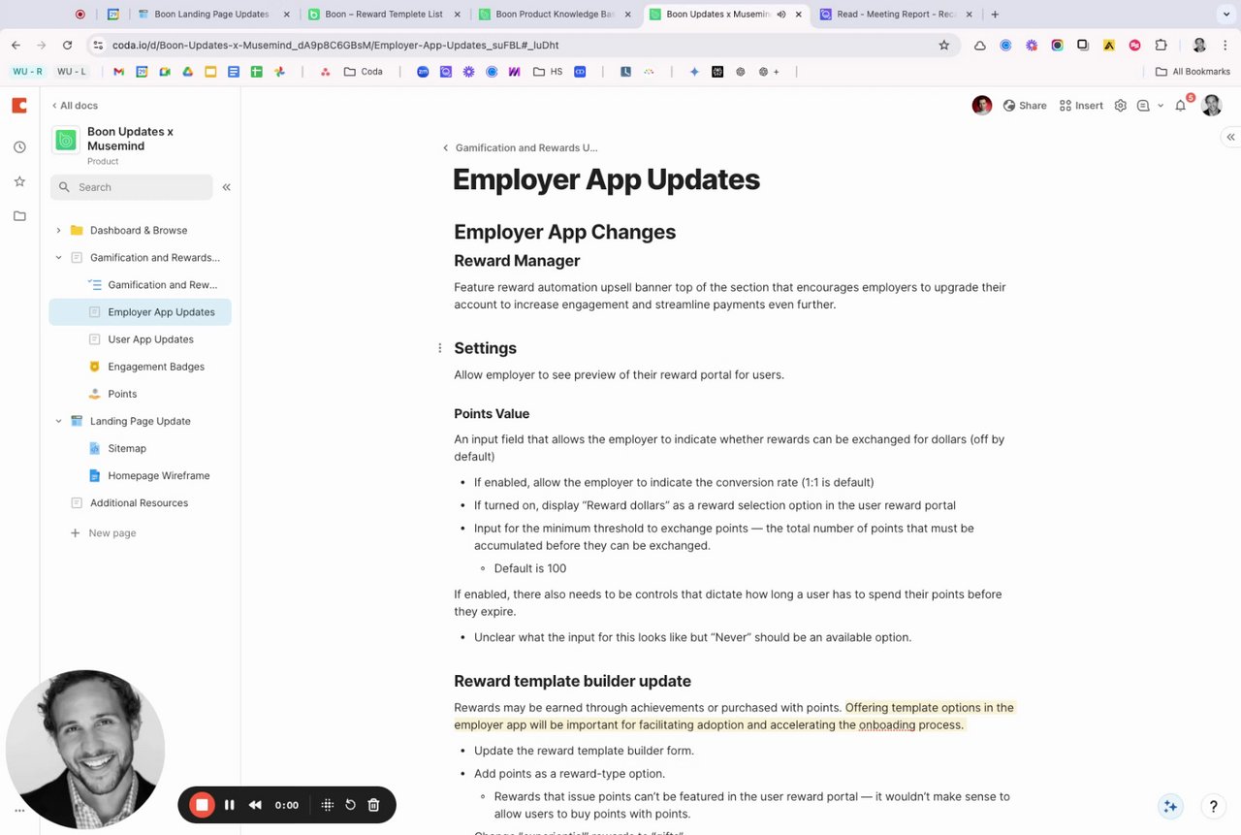Click the sidebar Search field
Viewport: 1241px width, 835px height.
click(x=131, y=187)
